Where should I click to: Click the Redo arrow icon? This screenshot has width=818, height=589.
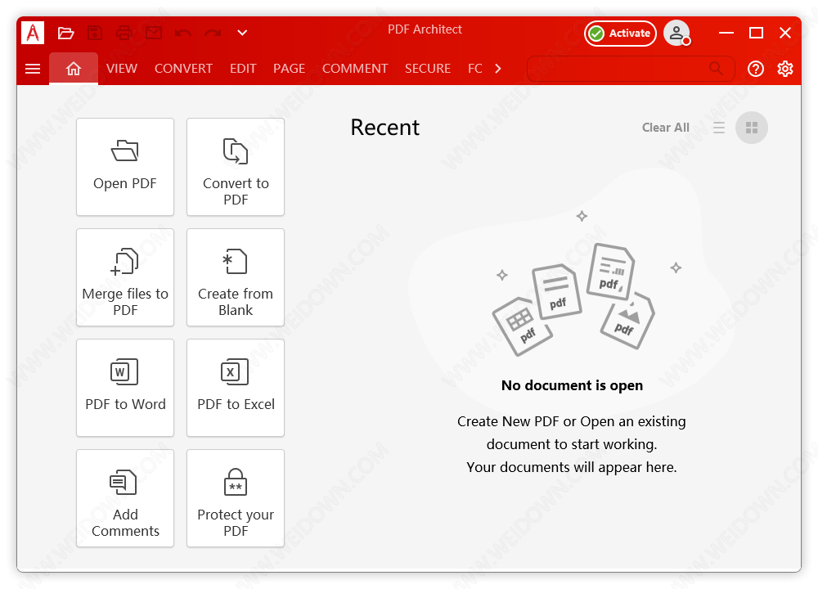coord(213,34)
